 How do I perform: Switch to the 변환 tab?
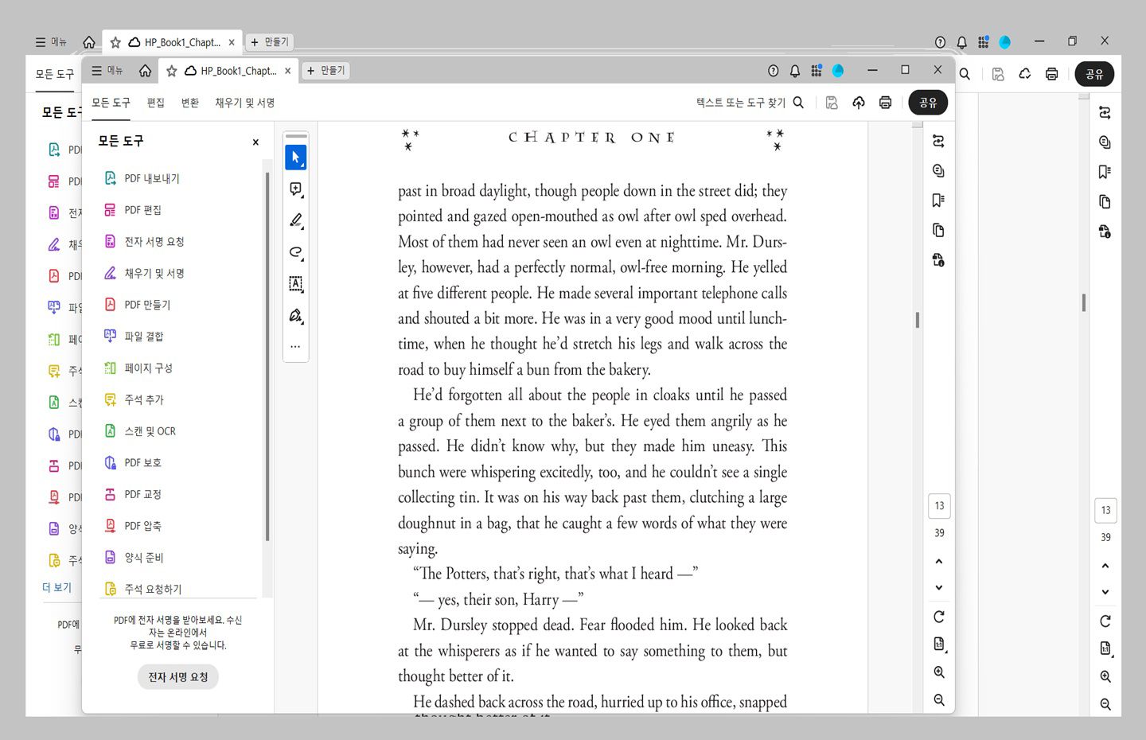190,103
